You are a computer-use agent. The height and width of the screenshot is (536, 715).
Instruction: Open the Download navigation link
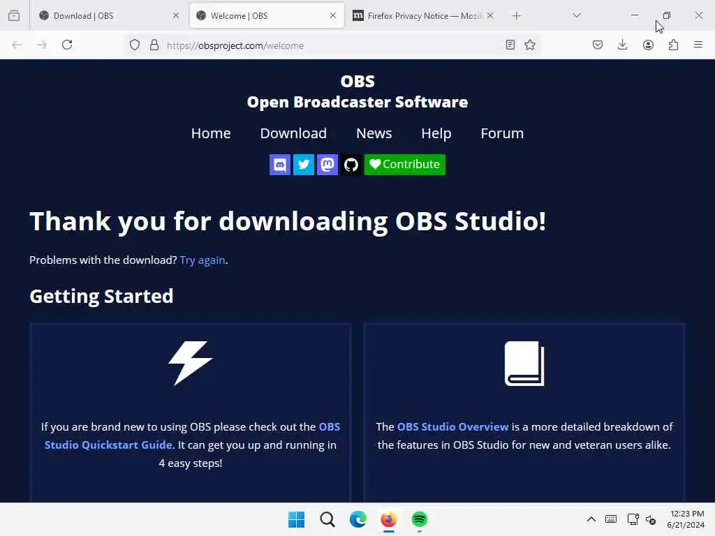click(x=293, y=133)
